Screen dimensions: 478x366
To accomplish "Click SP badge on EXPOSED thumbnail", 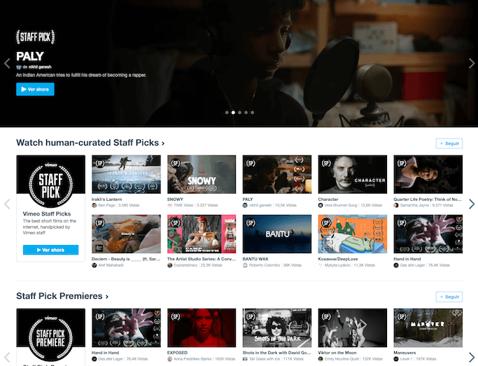I will coord(175,316).
